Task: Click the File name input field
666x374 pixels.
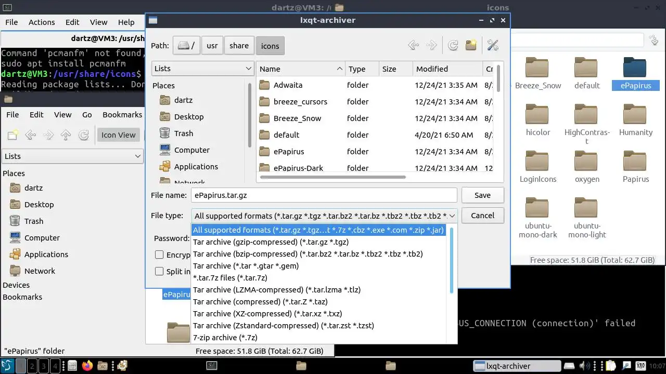Action: click(324, 195)
